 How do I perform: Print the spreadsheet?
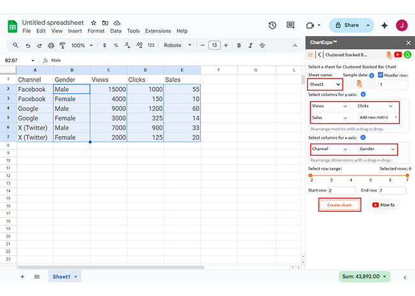[51, 45]
